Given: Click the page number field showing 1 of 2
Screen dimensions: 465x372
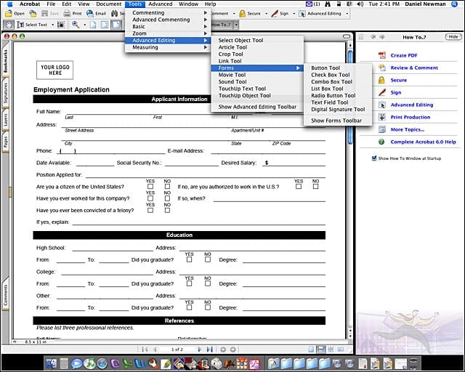Looking at the screenshot, I should click(x=177, y=349).
